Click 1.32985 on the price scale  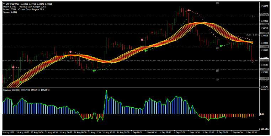tap(265, 72)
